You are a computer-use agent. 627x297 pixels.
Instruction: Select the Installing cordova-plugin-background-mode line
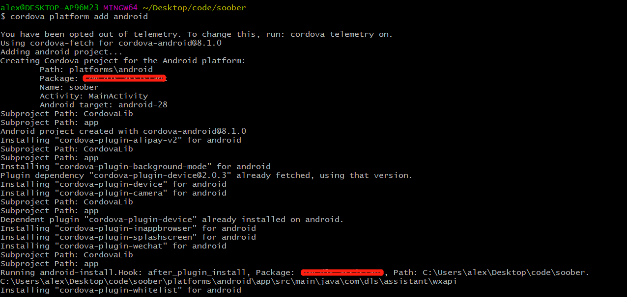tap(136, 167)
